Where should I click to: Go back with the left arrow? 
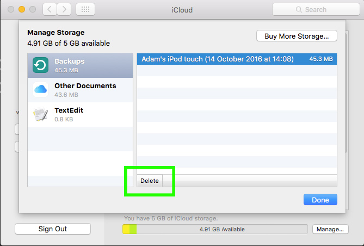click(50, 9)
